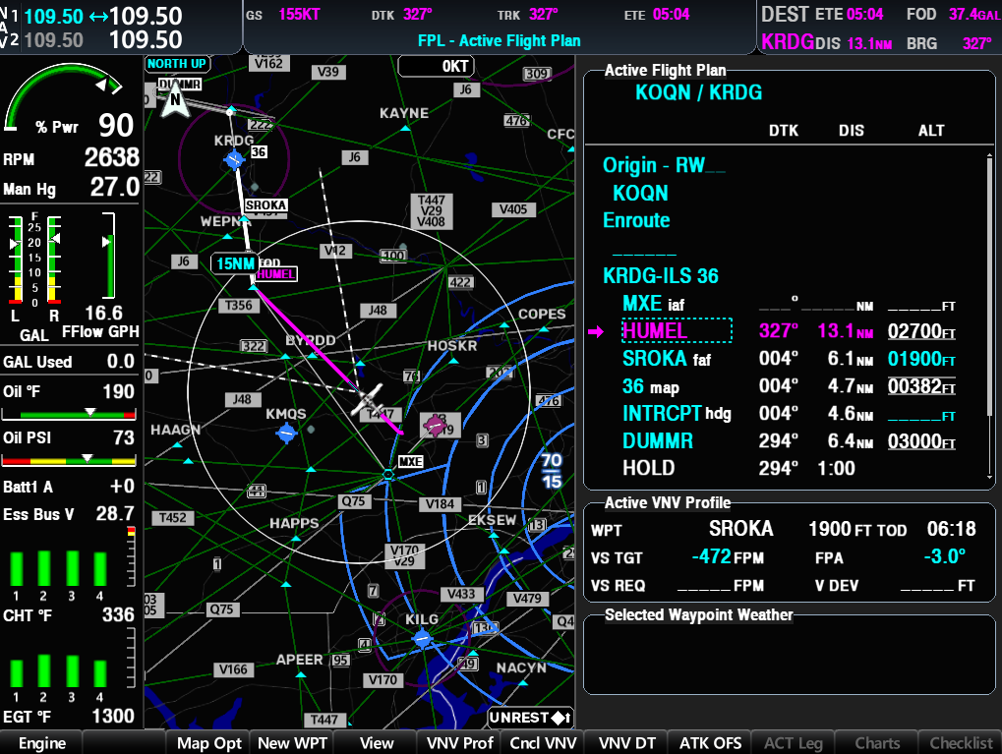This screenshot has height=754, width=1002.
Task: Toggle the Cncl VNV softkey
Action: click(543, 743)
